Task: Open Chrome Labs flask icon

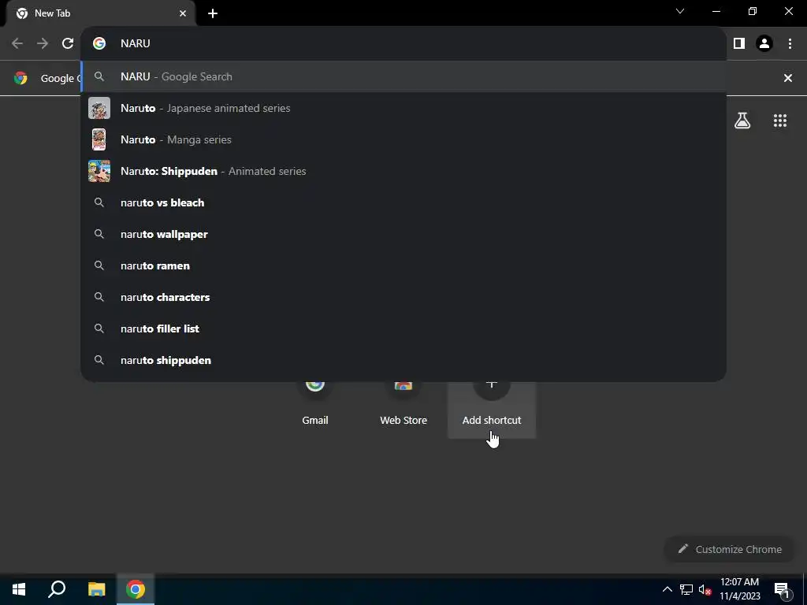Action: click(742, 121)
